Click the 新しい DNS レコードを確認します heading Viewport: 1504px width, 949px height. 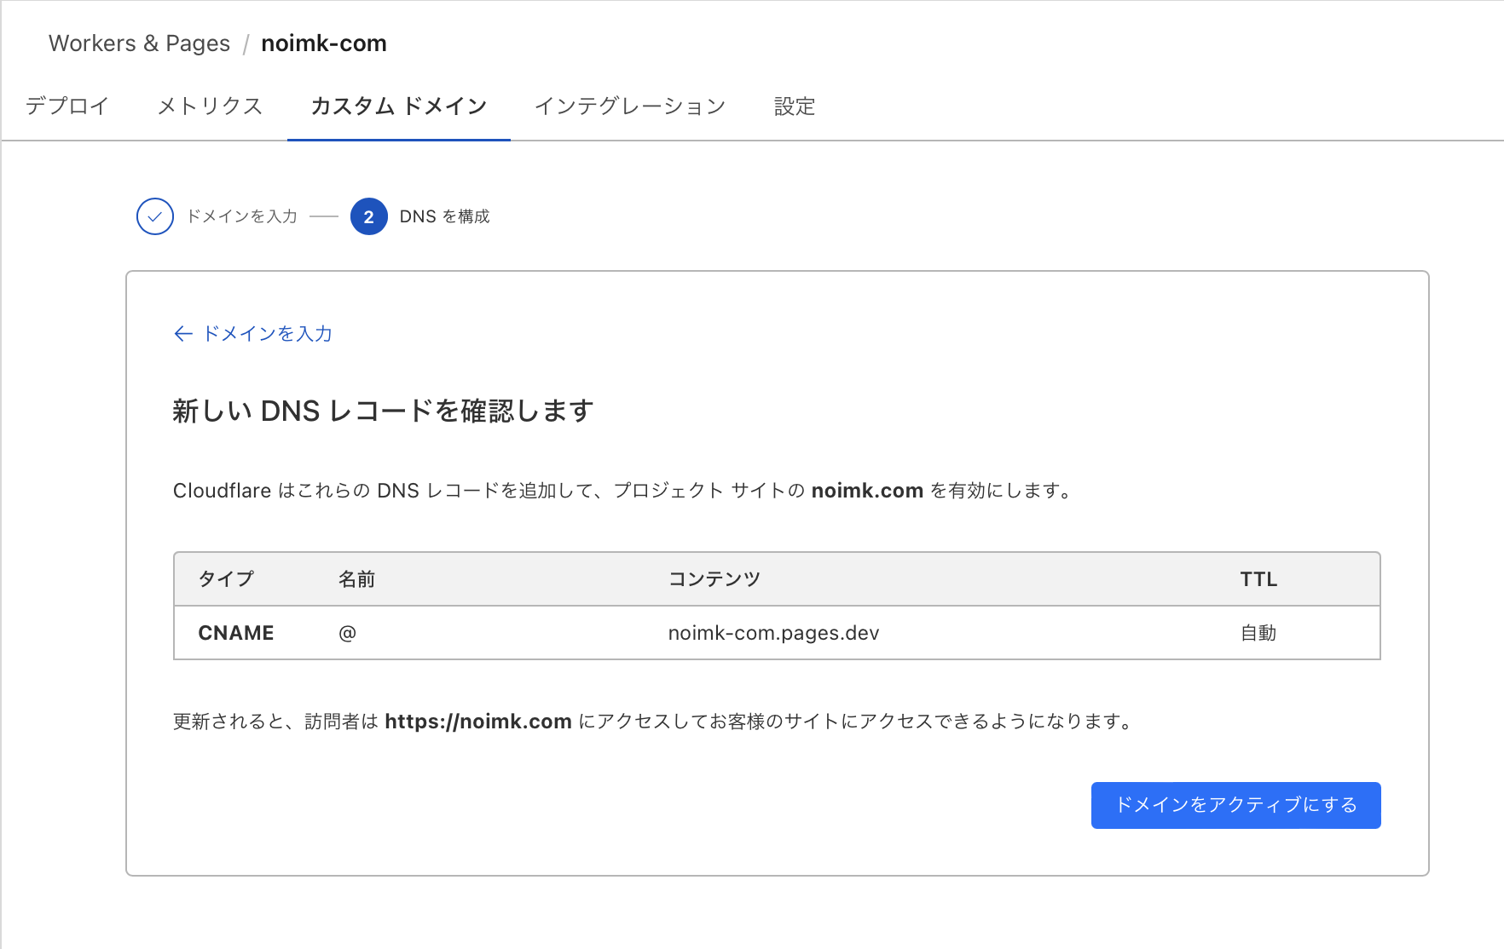click(x=383, y=411)
